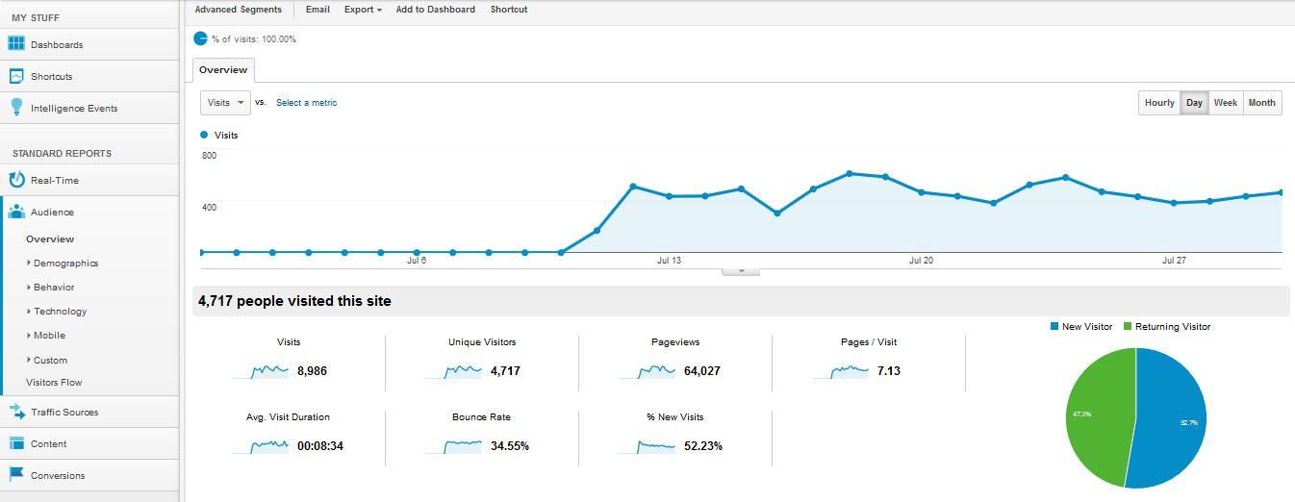Switch chart granularity to Week

1225,103
